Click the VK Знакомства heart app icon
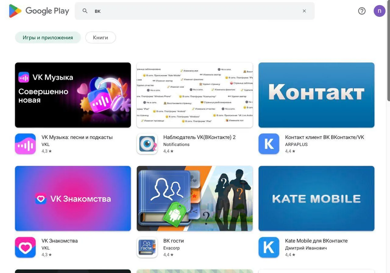 click(25, 247)
